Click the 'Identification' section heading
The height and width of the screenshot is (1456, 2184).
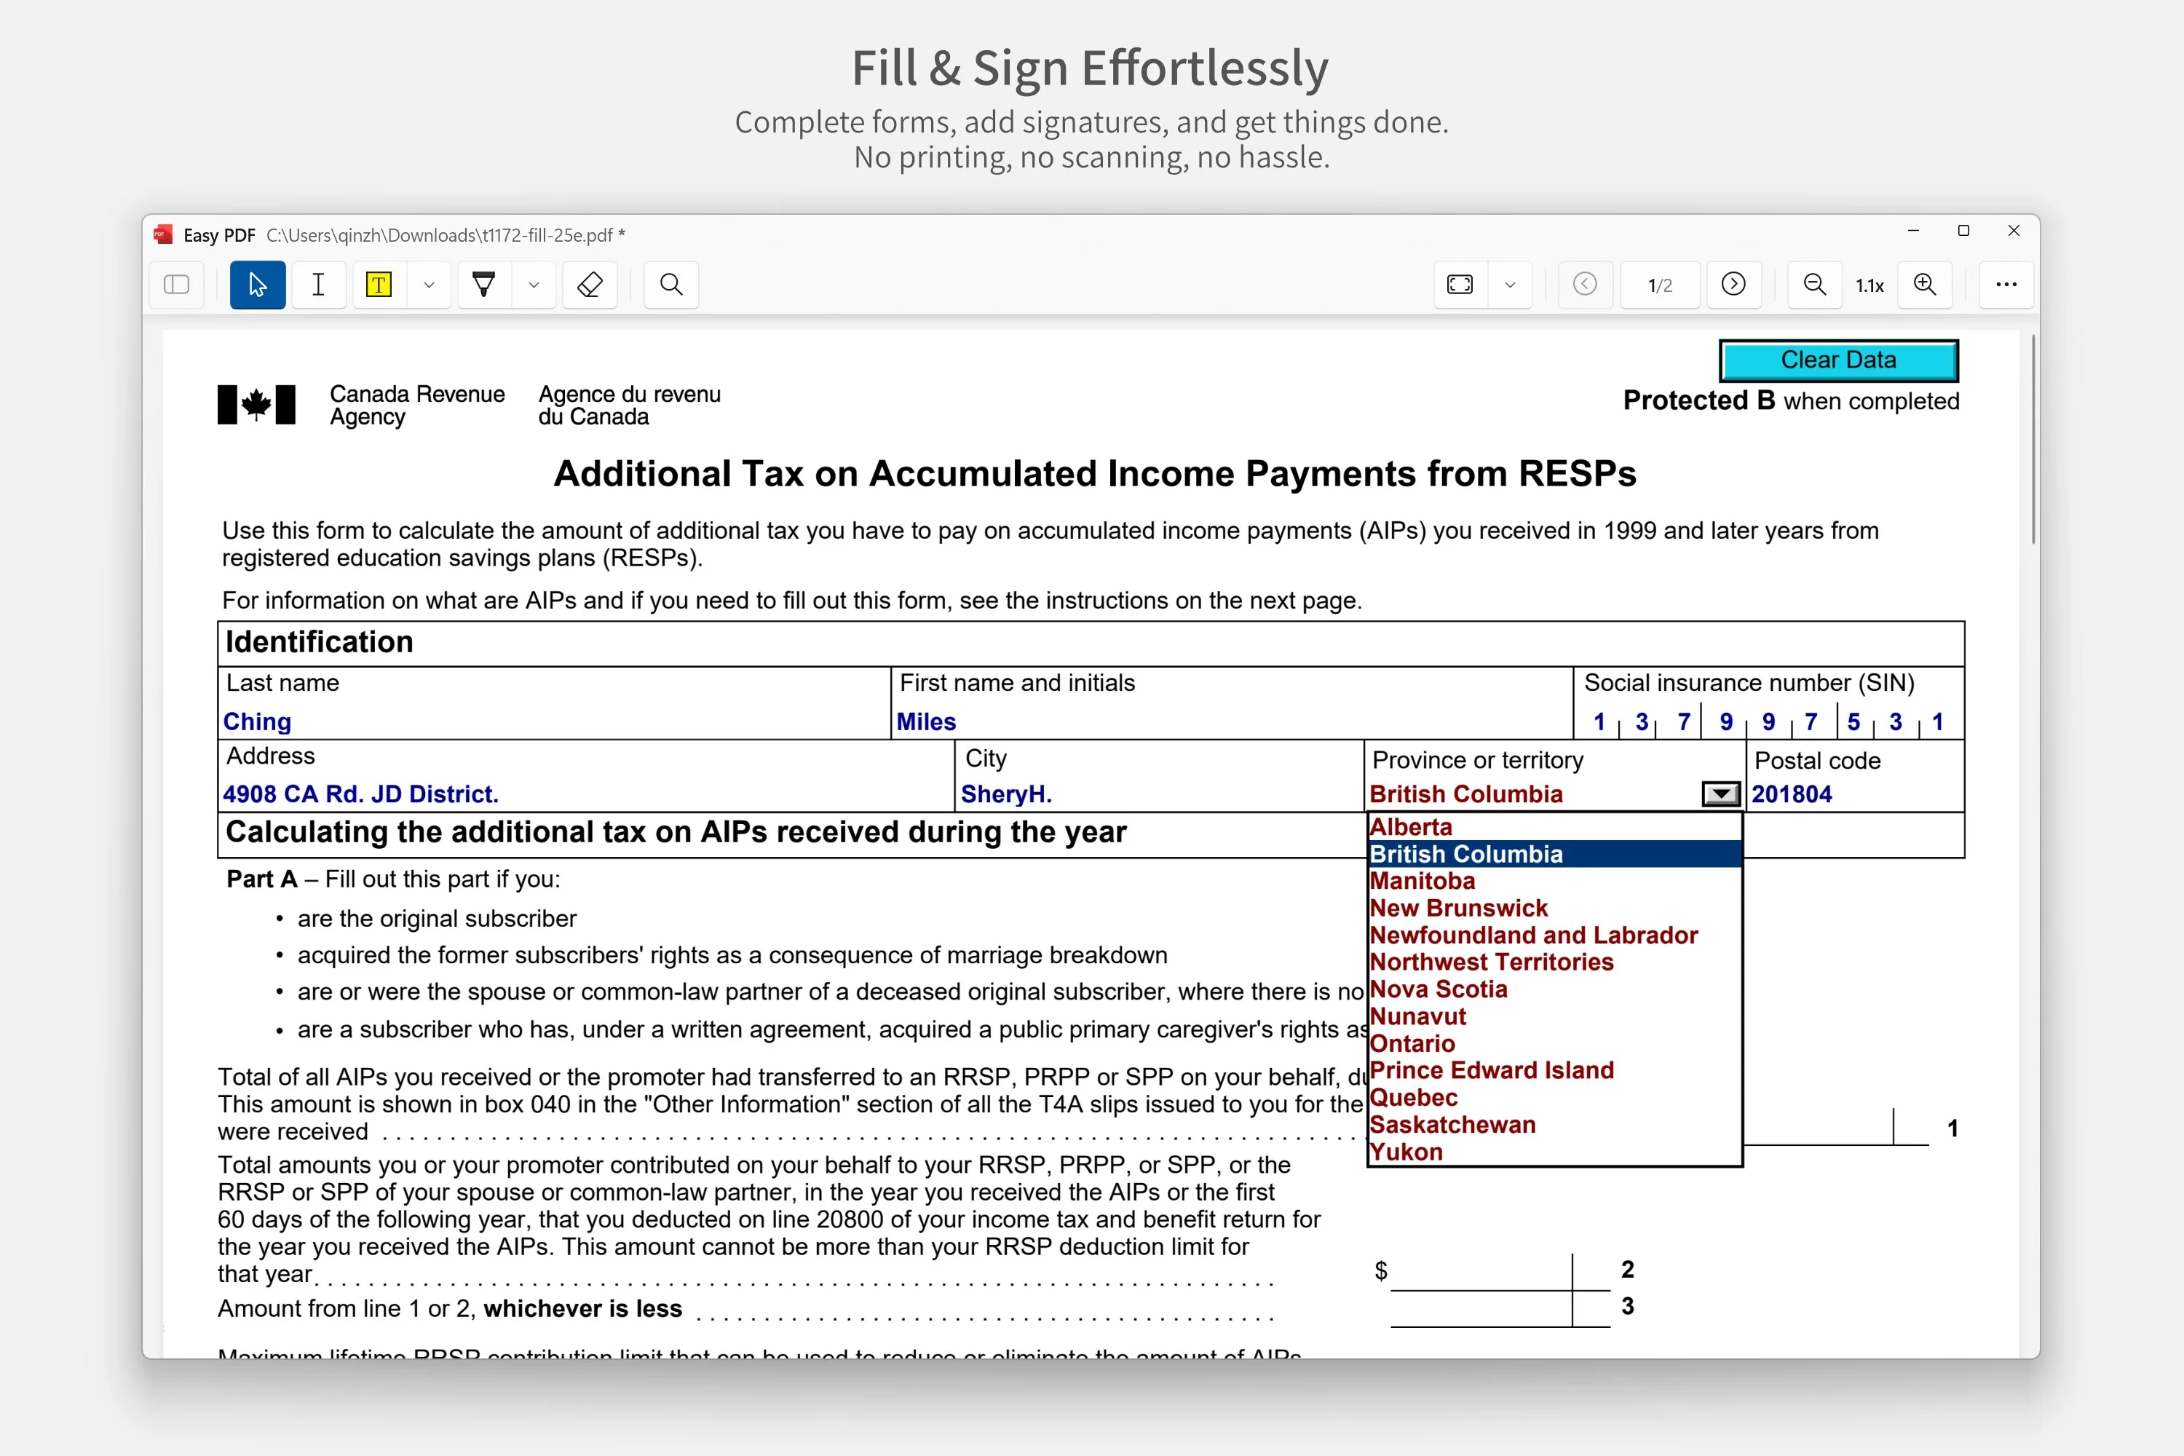click(320, 643)
